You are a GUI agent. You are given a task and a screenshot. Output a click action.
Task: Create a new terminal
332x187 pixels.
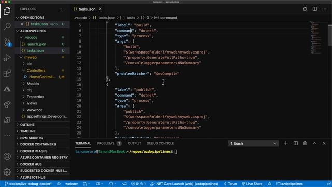[x=286, y=143]
